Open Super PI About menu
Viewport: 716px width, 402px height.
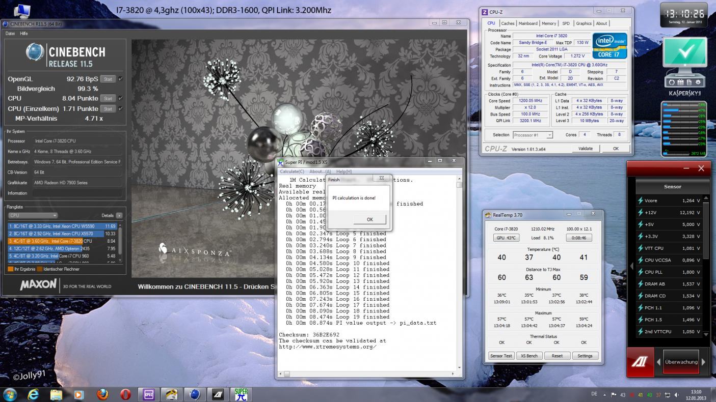coord(320,171)
